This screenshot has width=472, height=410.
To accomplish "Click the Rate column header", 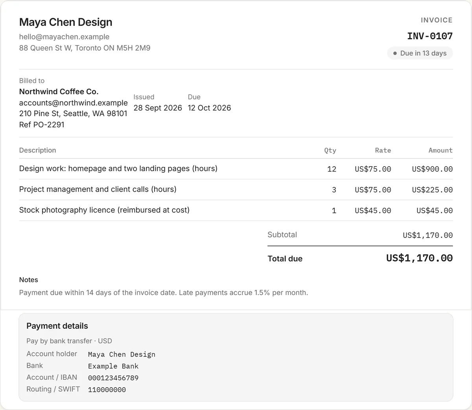I will pos(383,150).
